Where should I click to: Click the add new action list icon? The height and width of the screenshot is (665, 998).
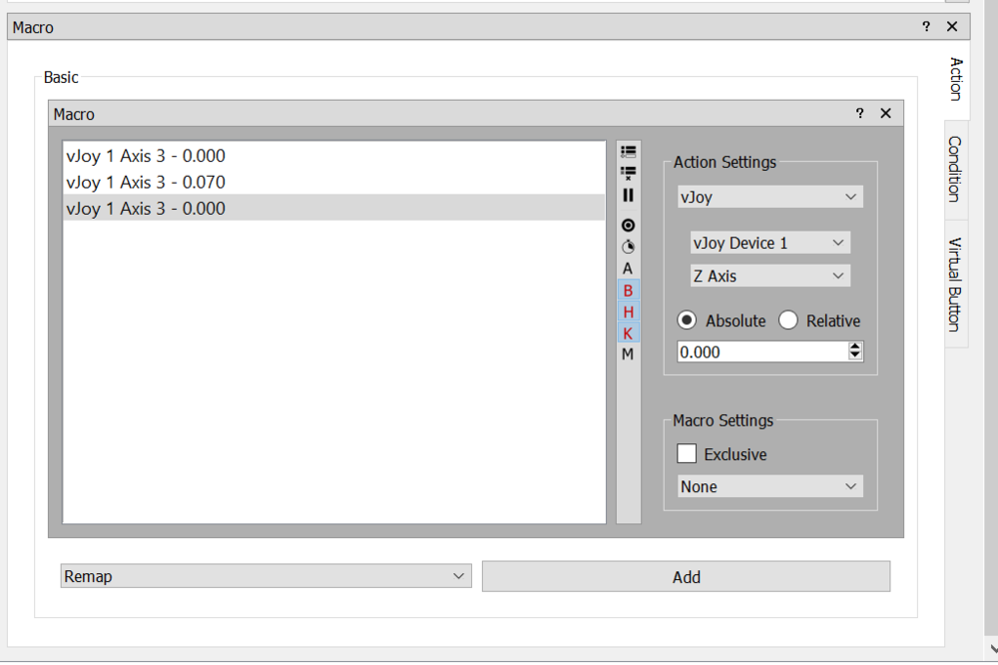tap(628, 152)
